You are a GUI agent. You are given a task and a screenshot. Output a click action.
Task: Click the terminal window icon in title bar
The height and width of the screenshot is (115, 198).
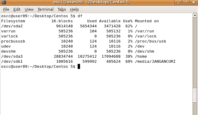[x=4, y=2]
